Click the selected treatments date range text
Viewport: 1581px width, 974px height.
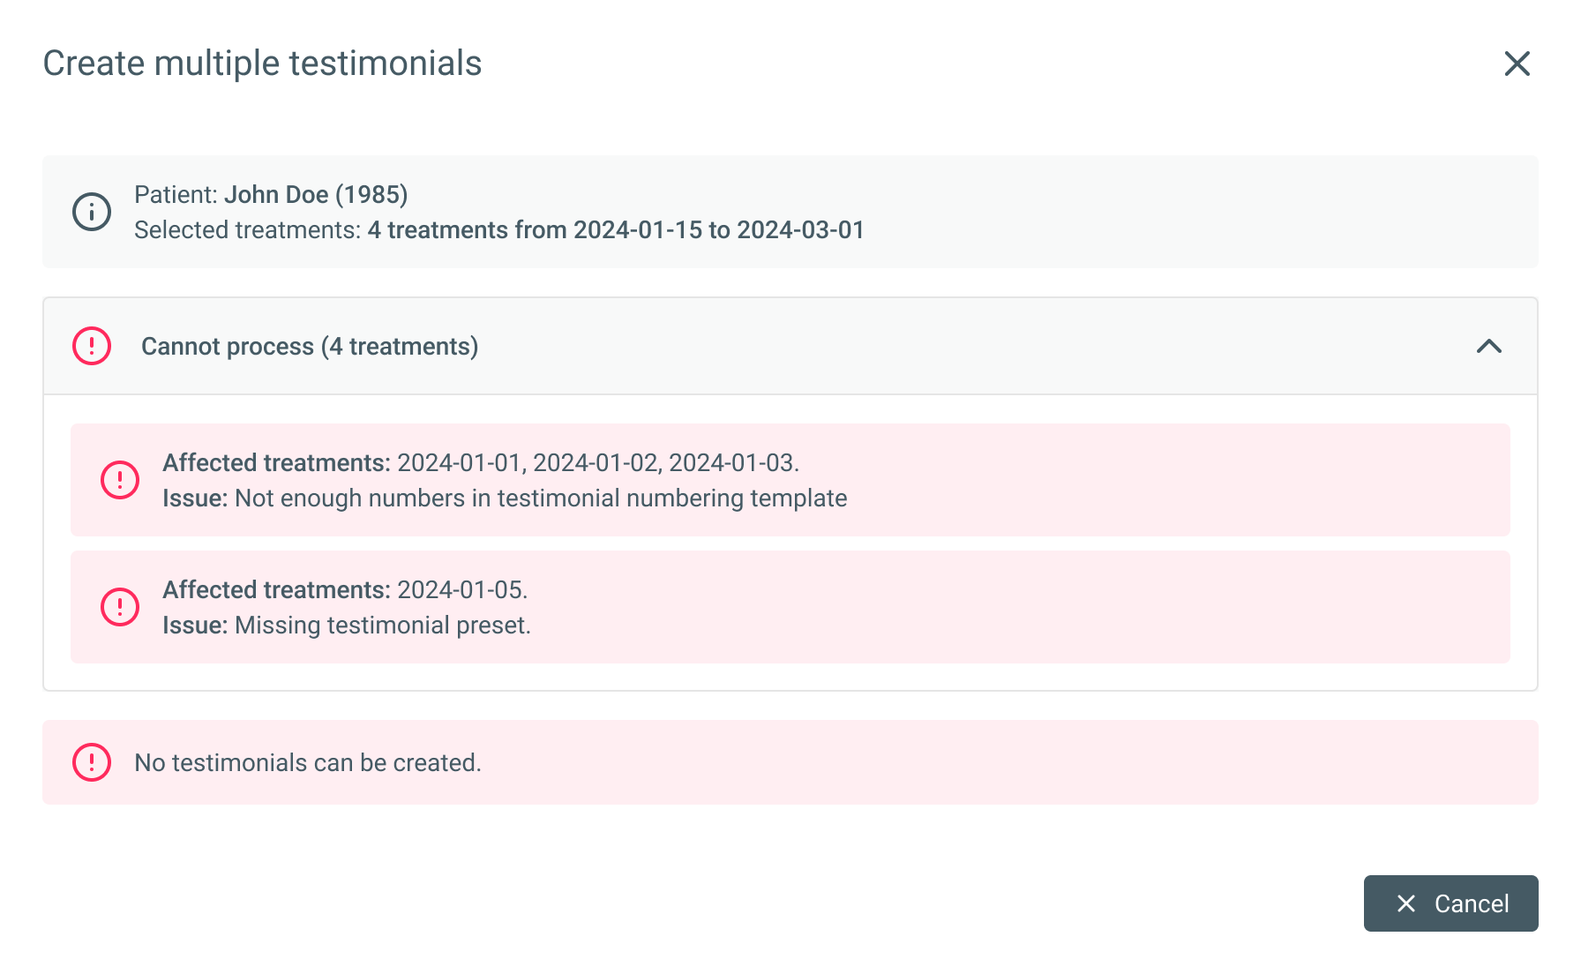coord(616,229)
